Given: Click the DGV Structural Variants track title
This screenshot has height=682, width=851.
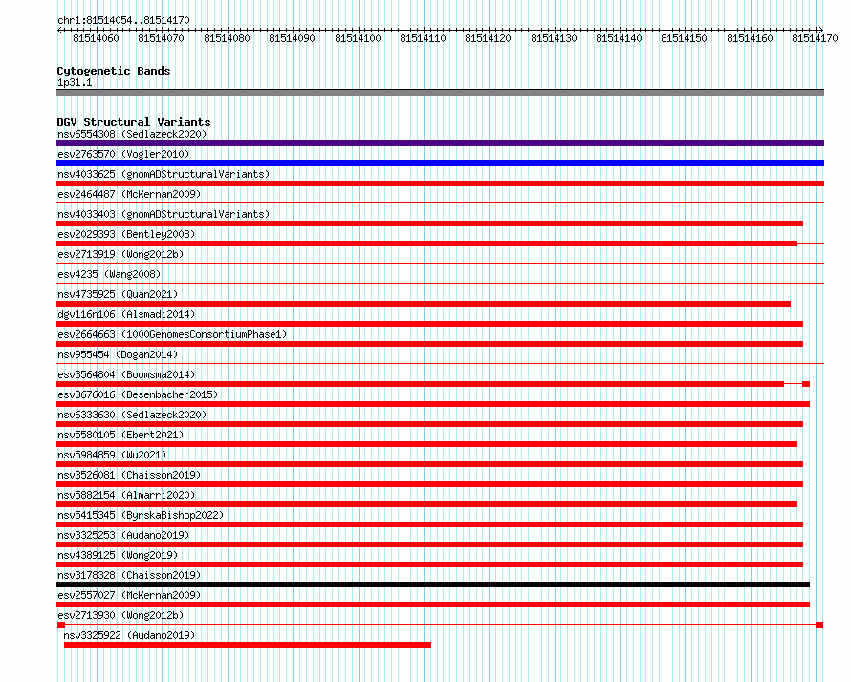Looking at the screenshot, I should (134, 122).
